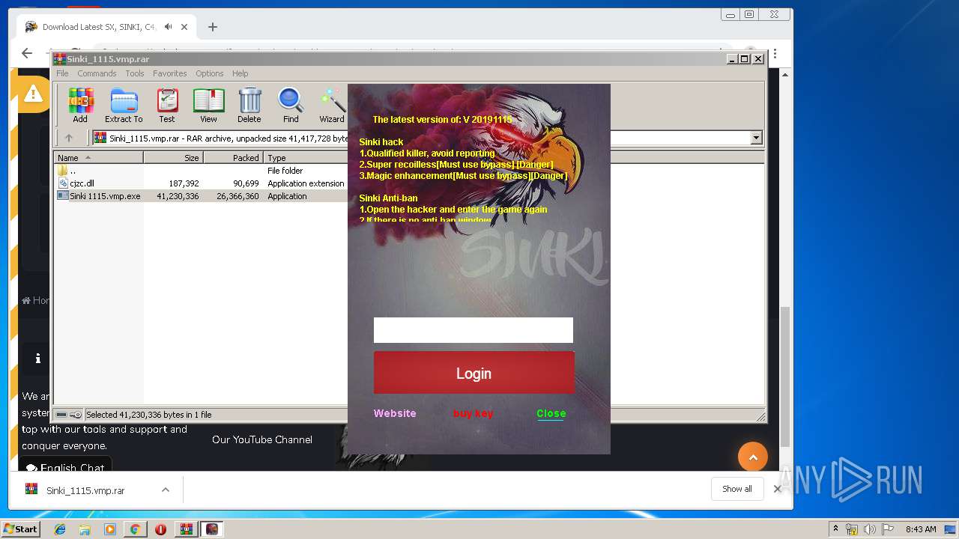Image resolution: width=959 pixels, height=539 pixels.
Task: Click the yellow warning icon on webpage
Action: [32, 94]
